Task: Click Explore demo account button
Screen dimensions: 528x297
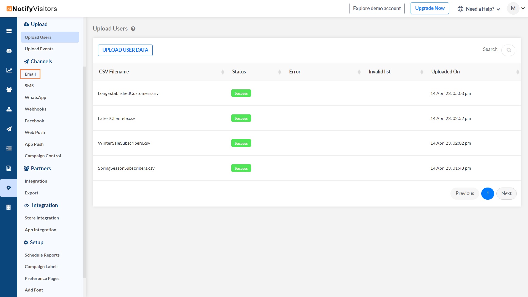Action: click(377, 9)
